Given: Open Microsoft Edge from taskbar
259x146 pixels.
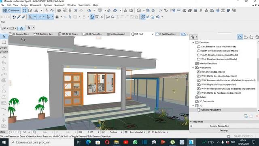Looking at the screenshot, I should [88, 142].
